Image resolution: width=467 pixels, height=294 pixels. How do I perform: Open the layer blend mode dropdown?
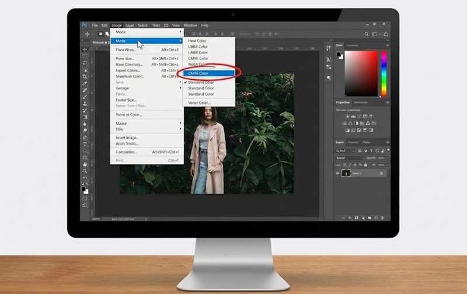tap(350, 158)
